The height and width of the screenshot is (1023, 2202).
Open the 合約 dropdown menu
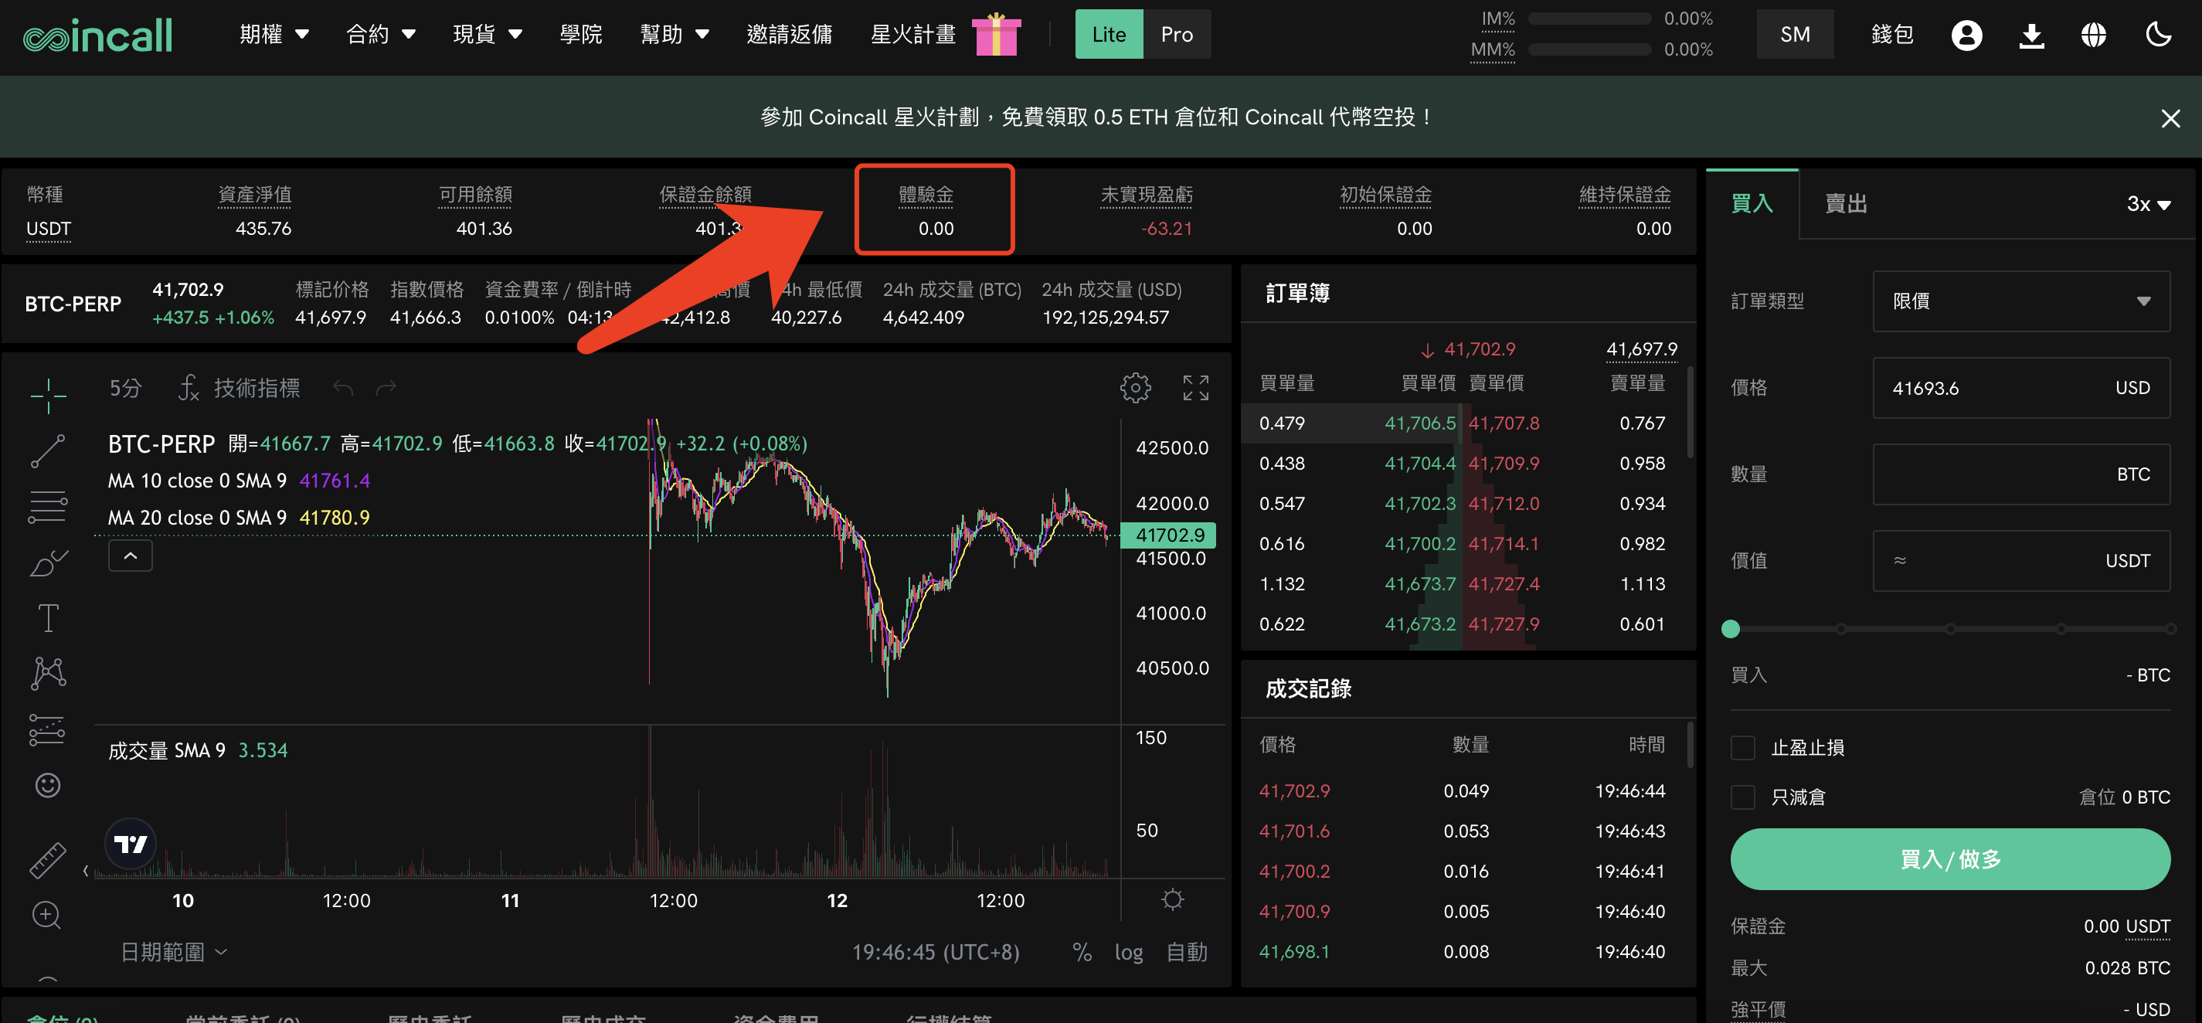pyautogui.click(x=380, y=34)
